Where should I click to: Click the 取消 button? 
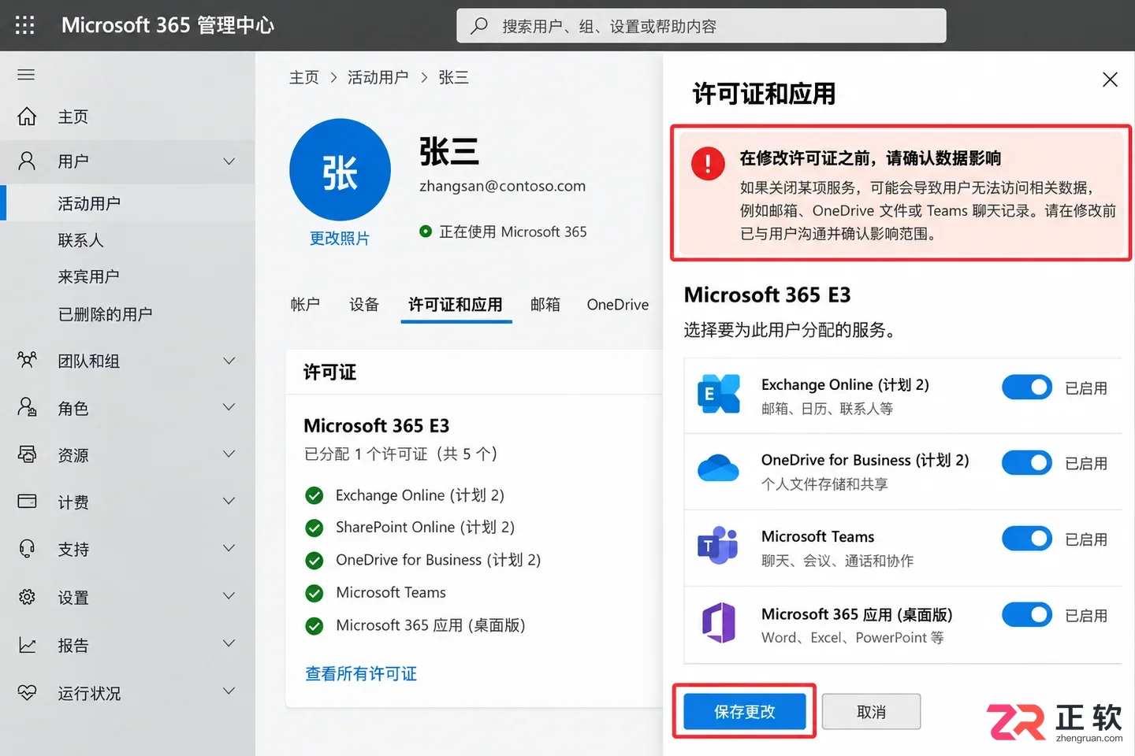(x=871, y=712)
